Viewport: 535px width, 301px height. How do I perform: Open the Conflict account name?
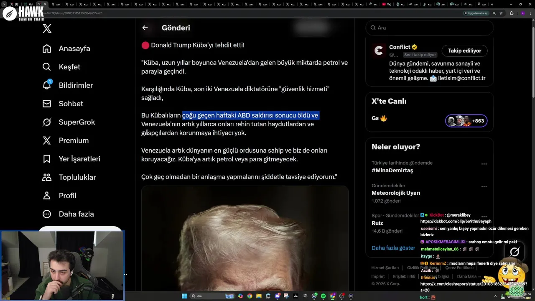(400, 47)
